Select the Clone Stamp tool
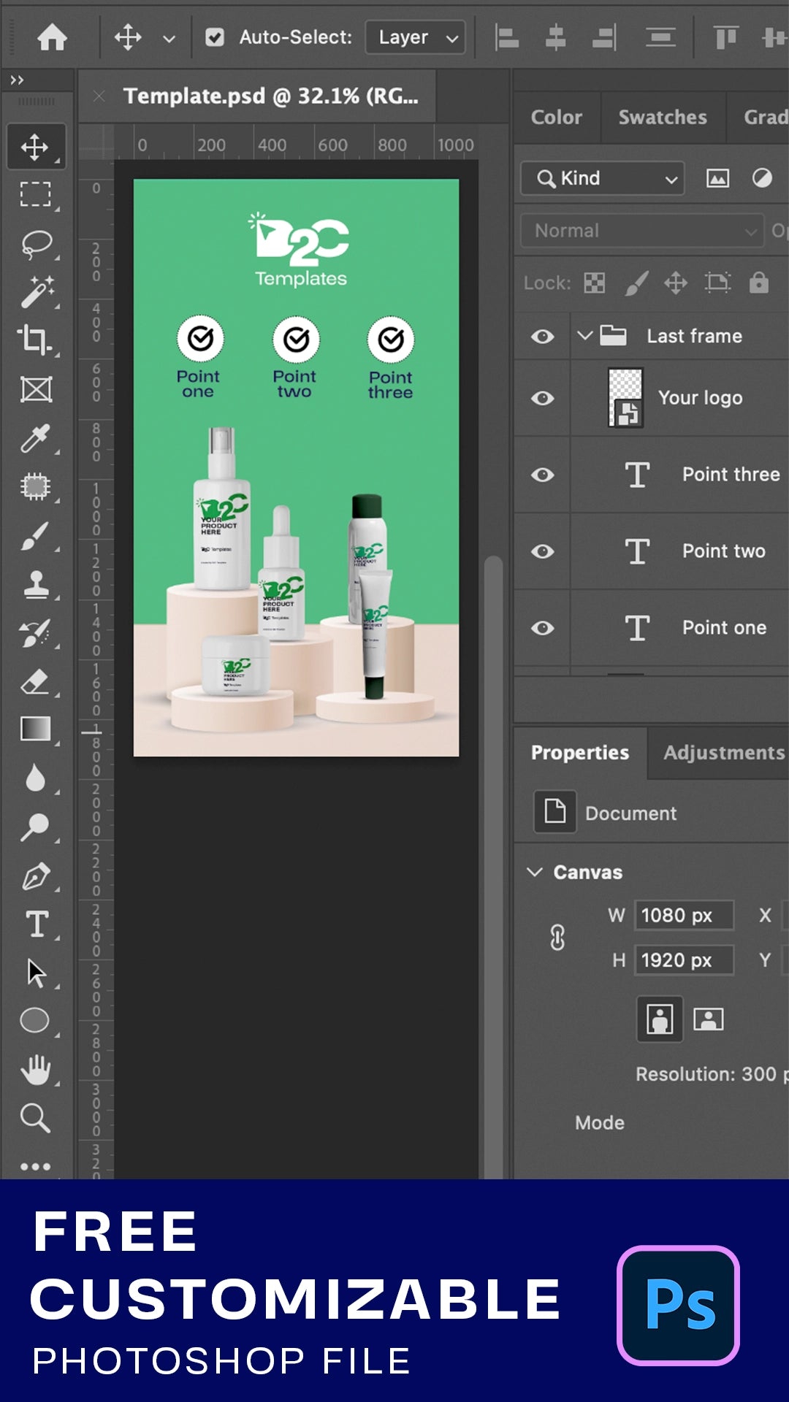789x1402 pixels. (36, 584)
